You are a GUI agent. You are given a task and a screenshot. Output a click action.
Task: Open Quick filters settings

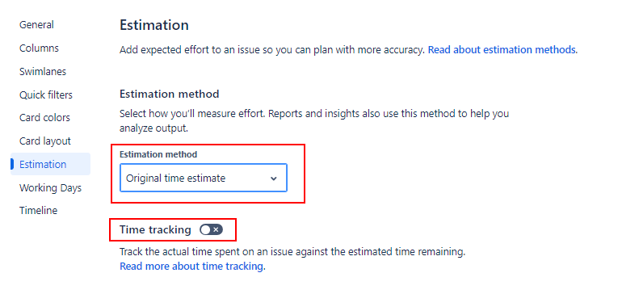(45, 94)
